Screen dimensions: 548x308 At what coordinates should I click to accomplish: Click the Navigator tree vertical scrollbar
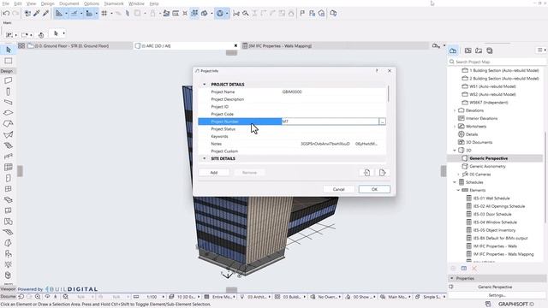(545, 177)
